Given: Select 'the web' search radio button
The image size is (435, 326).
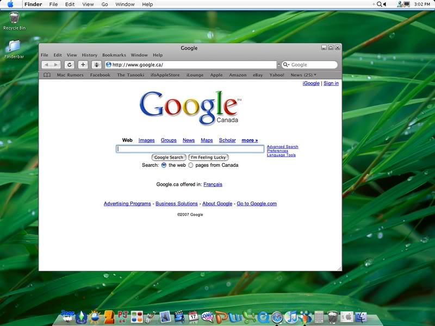Looking at the screenshot, I should (x=164, y=165).
